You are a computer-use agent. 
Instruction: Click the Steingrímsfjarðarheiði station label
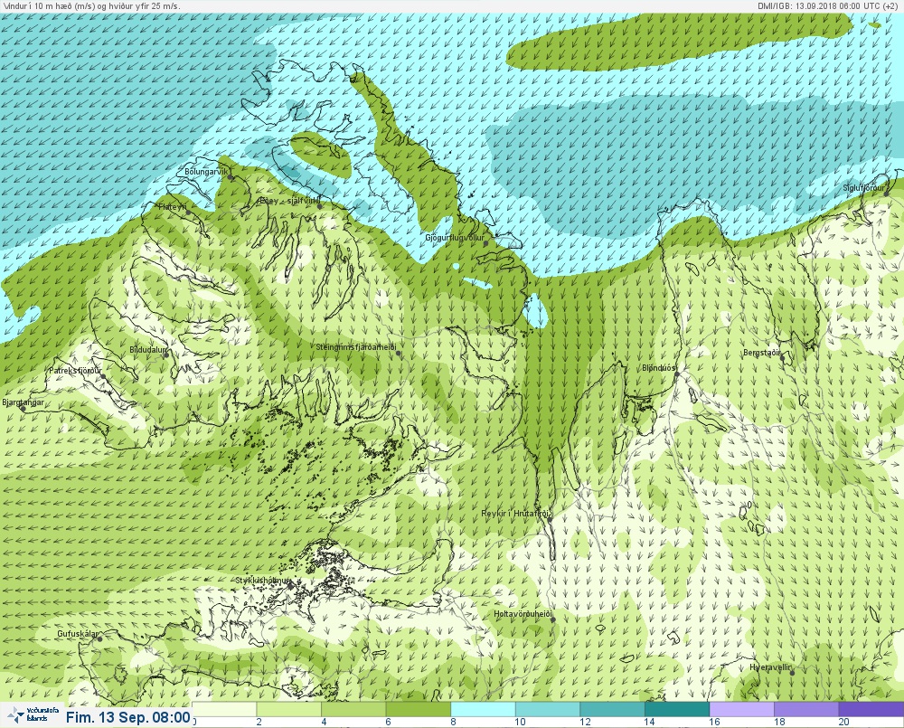click(x=356, y=347)
